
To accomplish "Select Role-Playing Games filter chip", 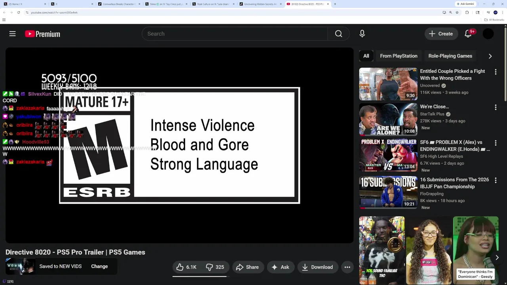I will click(450, 56).
